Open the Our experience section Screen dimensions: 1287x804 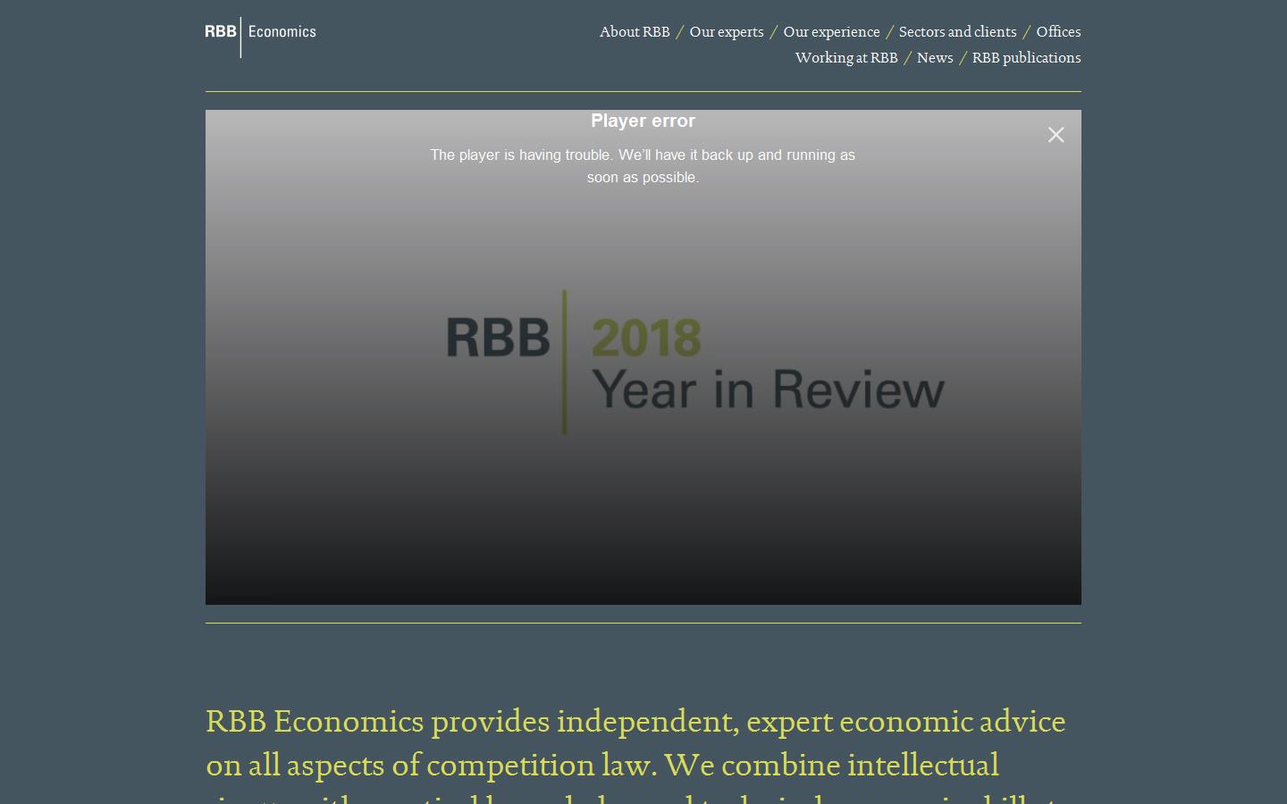(831, 31)
